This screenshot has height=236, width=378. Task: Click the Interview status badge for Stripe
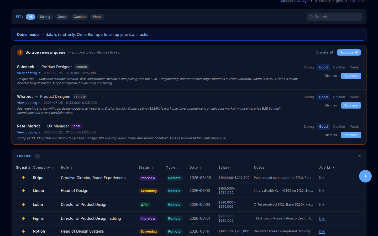tap(148, 178)
